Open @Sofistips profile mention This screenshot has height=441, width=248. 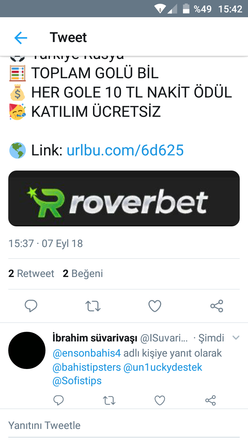[x=77, y=381]
